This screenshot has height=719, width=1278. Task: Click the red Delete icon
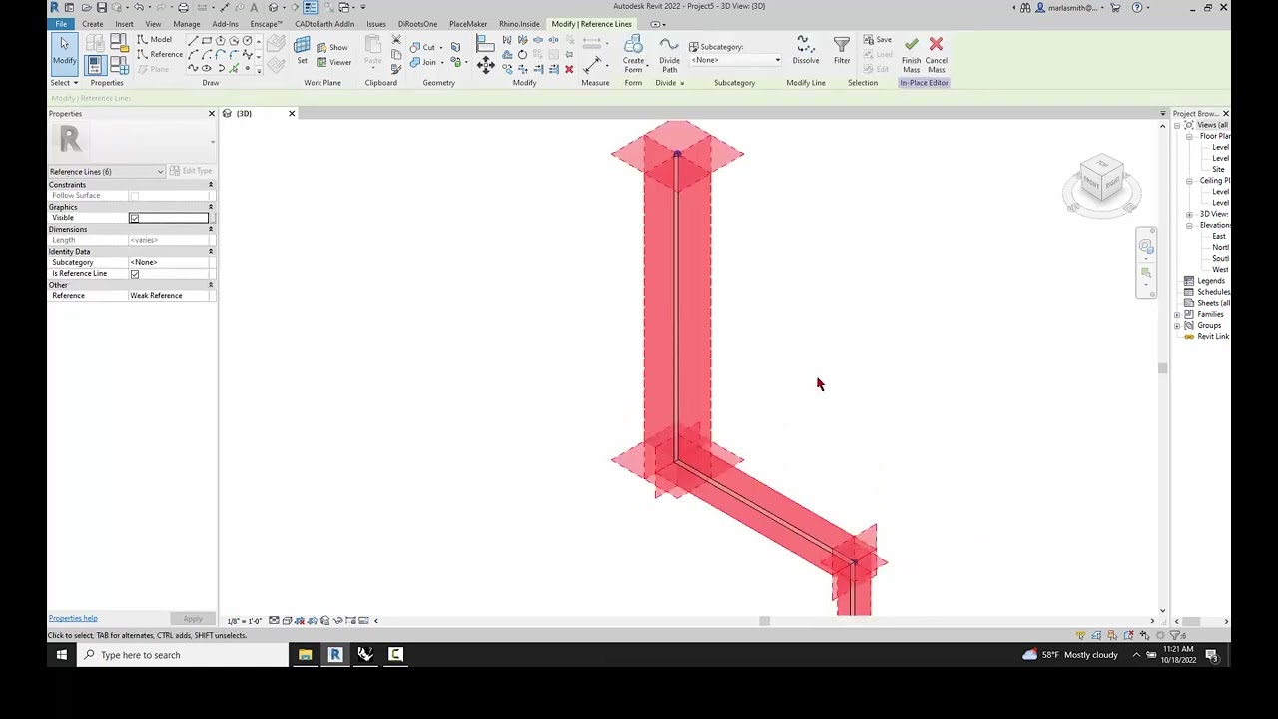569,69
